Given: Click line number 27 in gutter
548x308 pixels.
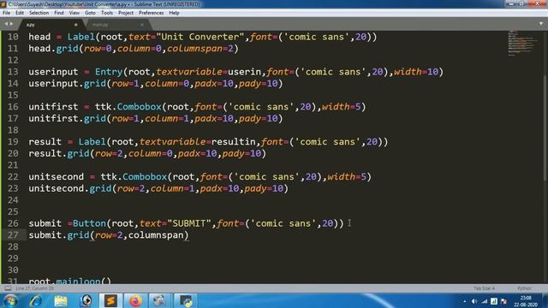Looking at the screenshot, I should [13, 235].
